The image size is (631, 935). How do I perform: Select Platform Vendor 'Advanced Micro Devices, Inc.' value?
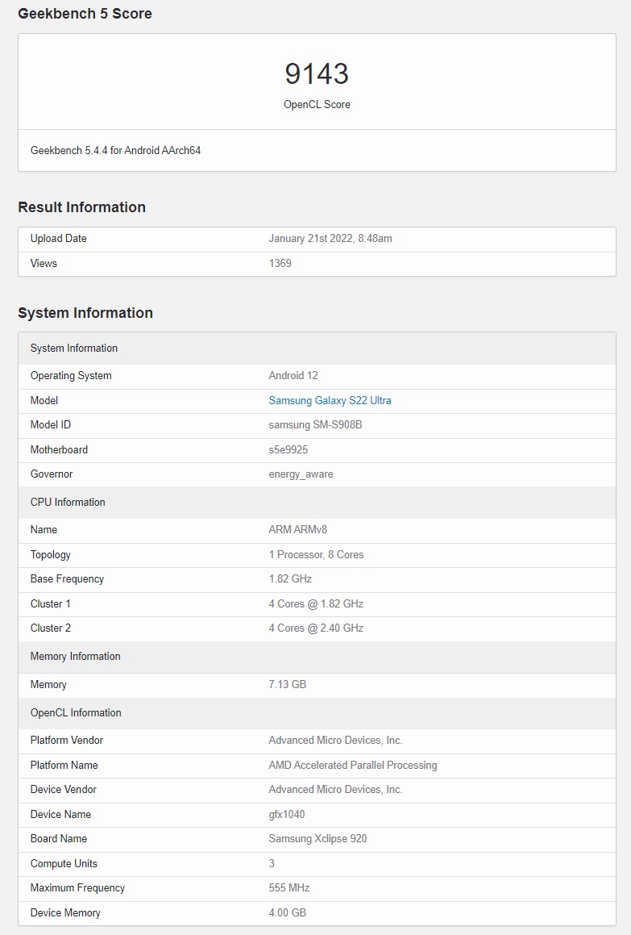point(335,740)
